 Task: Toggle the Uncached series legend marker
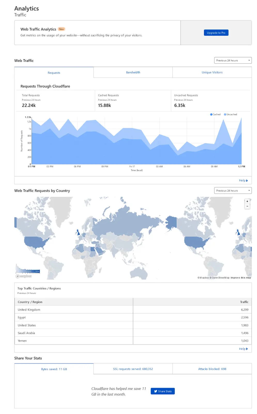coord(225,114)
